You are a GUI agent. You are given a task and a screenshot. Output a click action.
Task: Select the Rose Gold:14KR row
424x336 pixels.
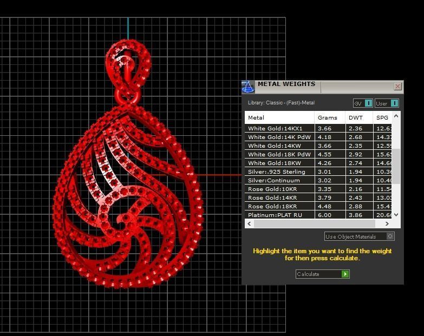point(318,197)
